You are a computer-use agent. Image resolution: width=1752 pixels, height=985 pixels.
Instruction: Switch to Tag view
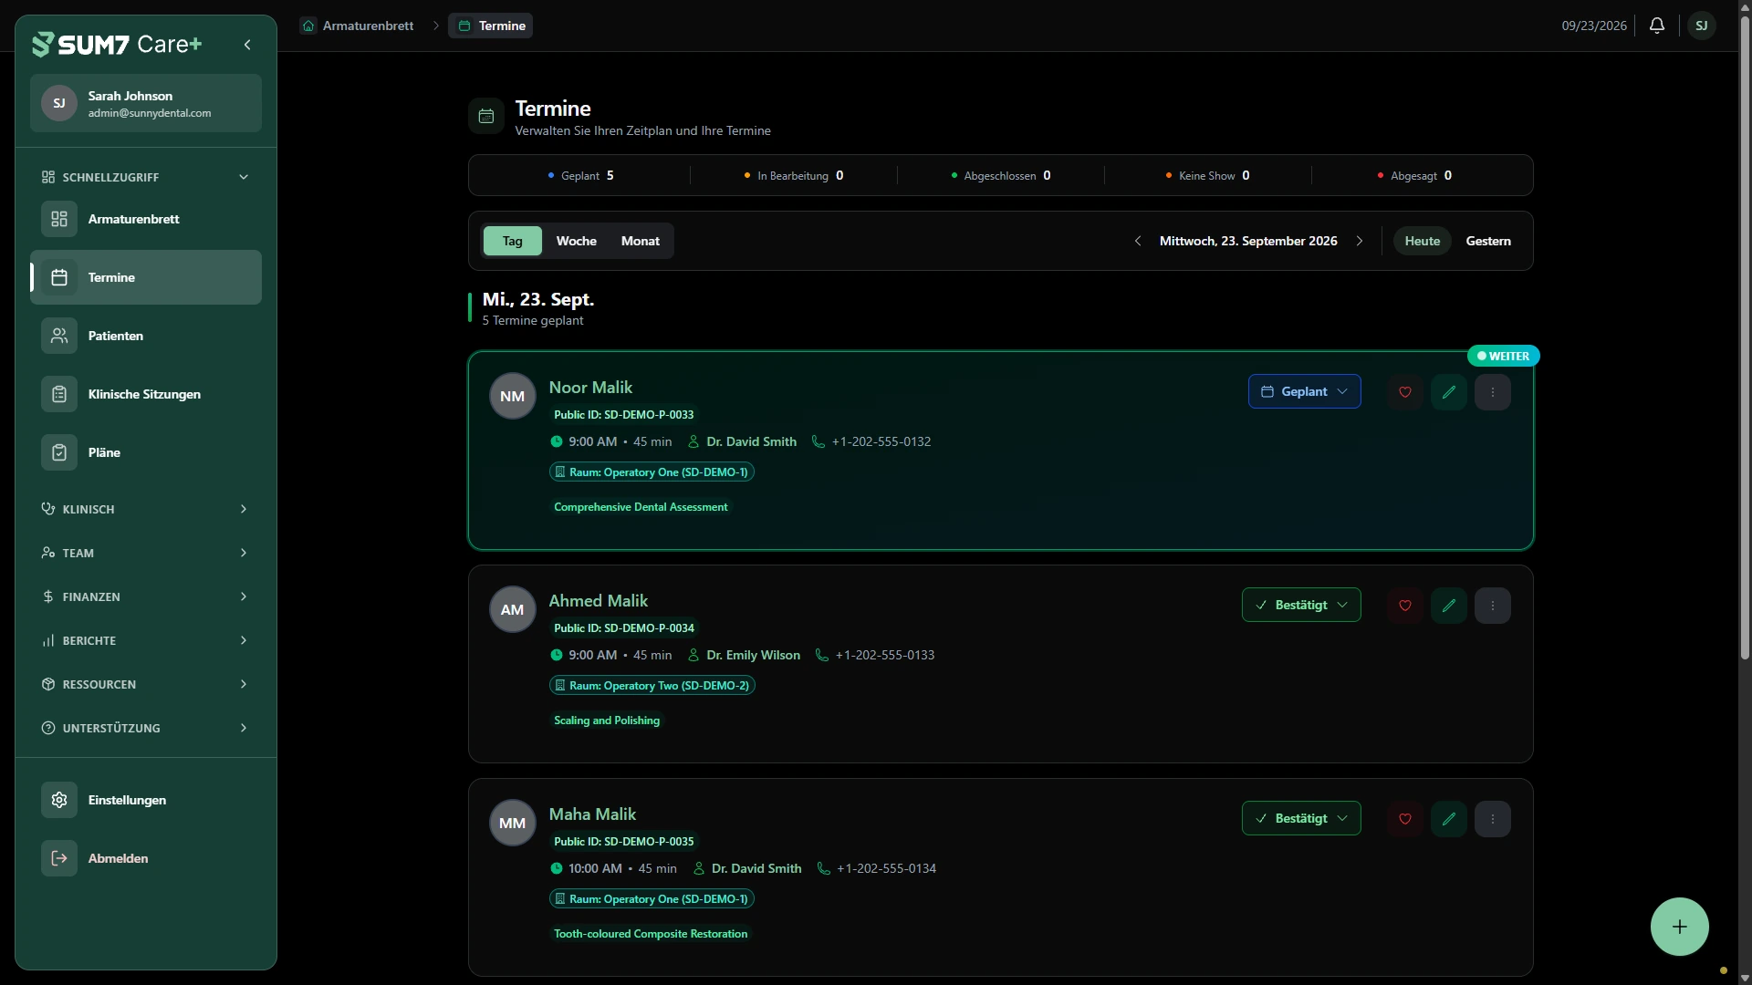513,241
